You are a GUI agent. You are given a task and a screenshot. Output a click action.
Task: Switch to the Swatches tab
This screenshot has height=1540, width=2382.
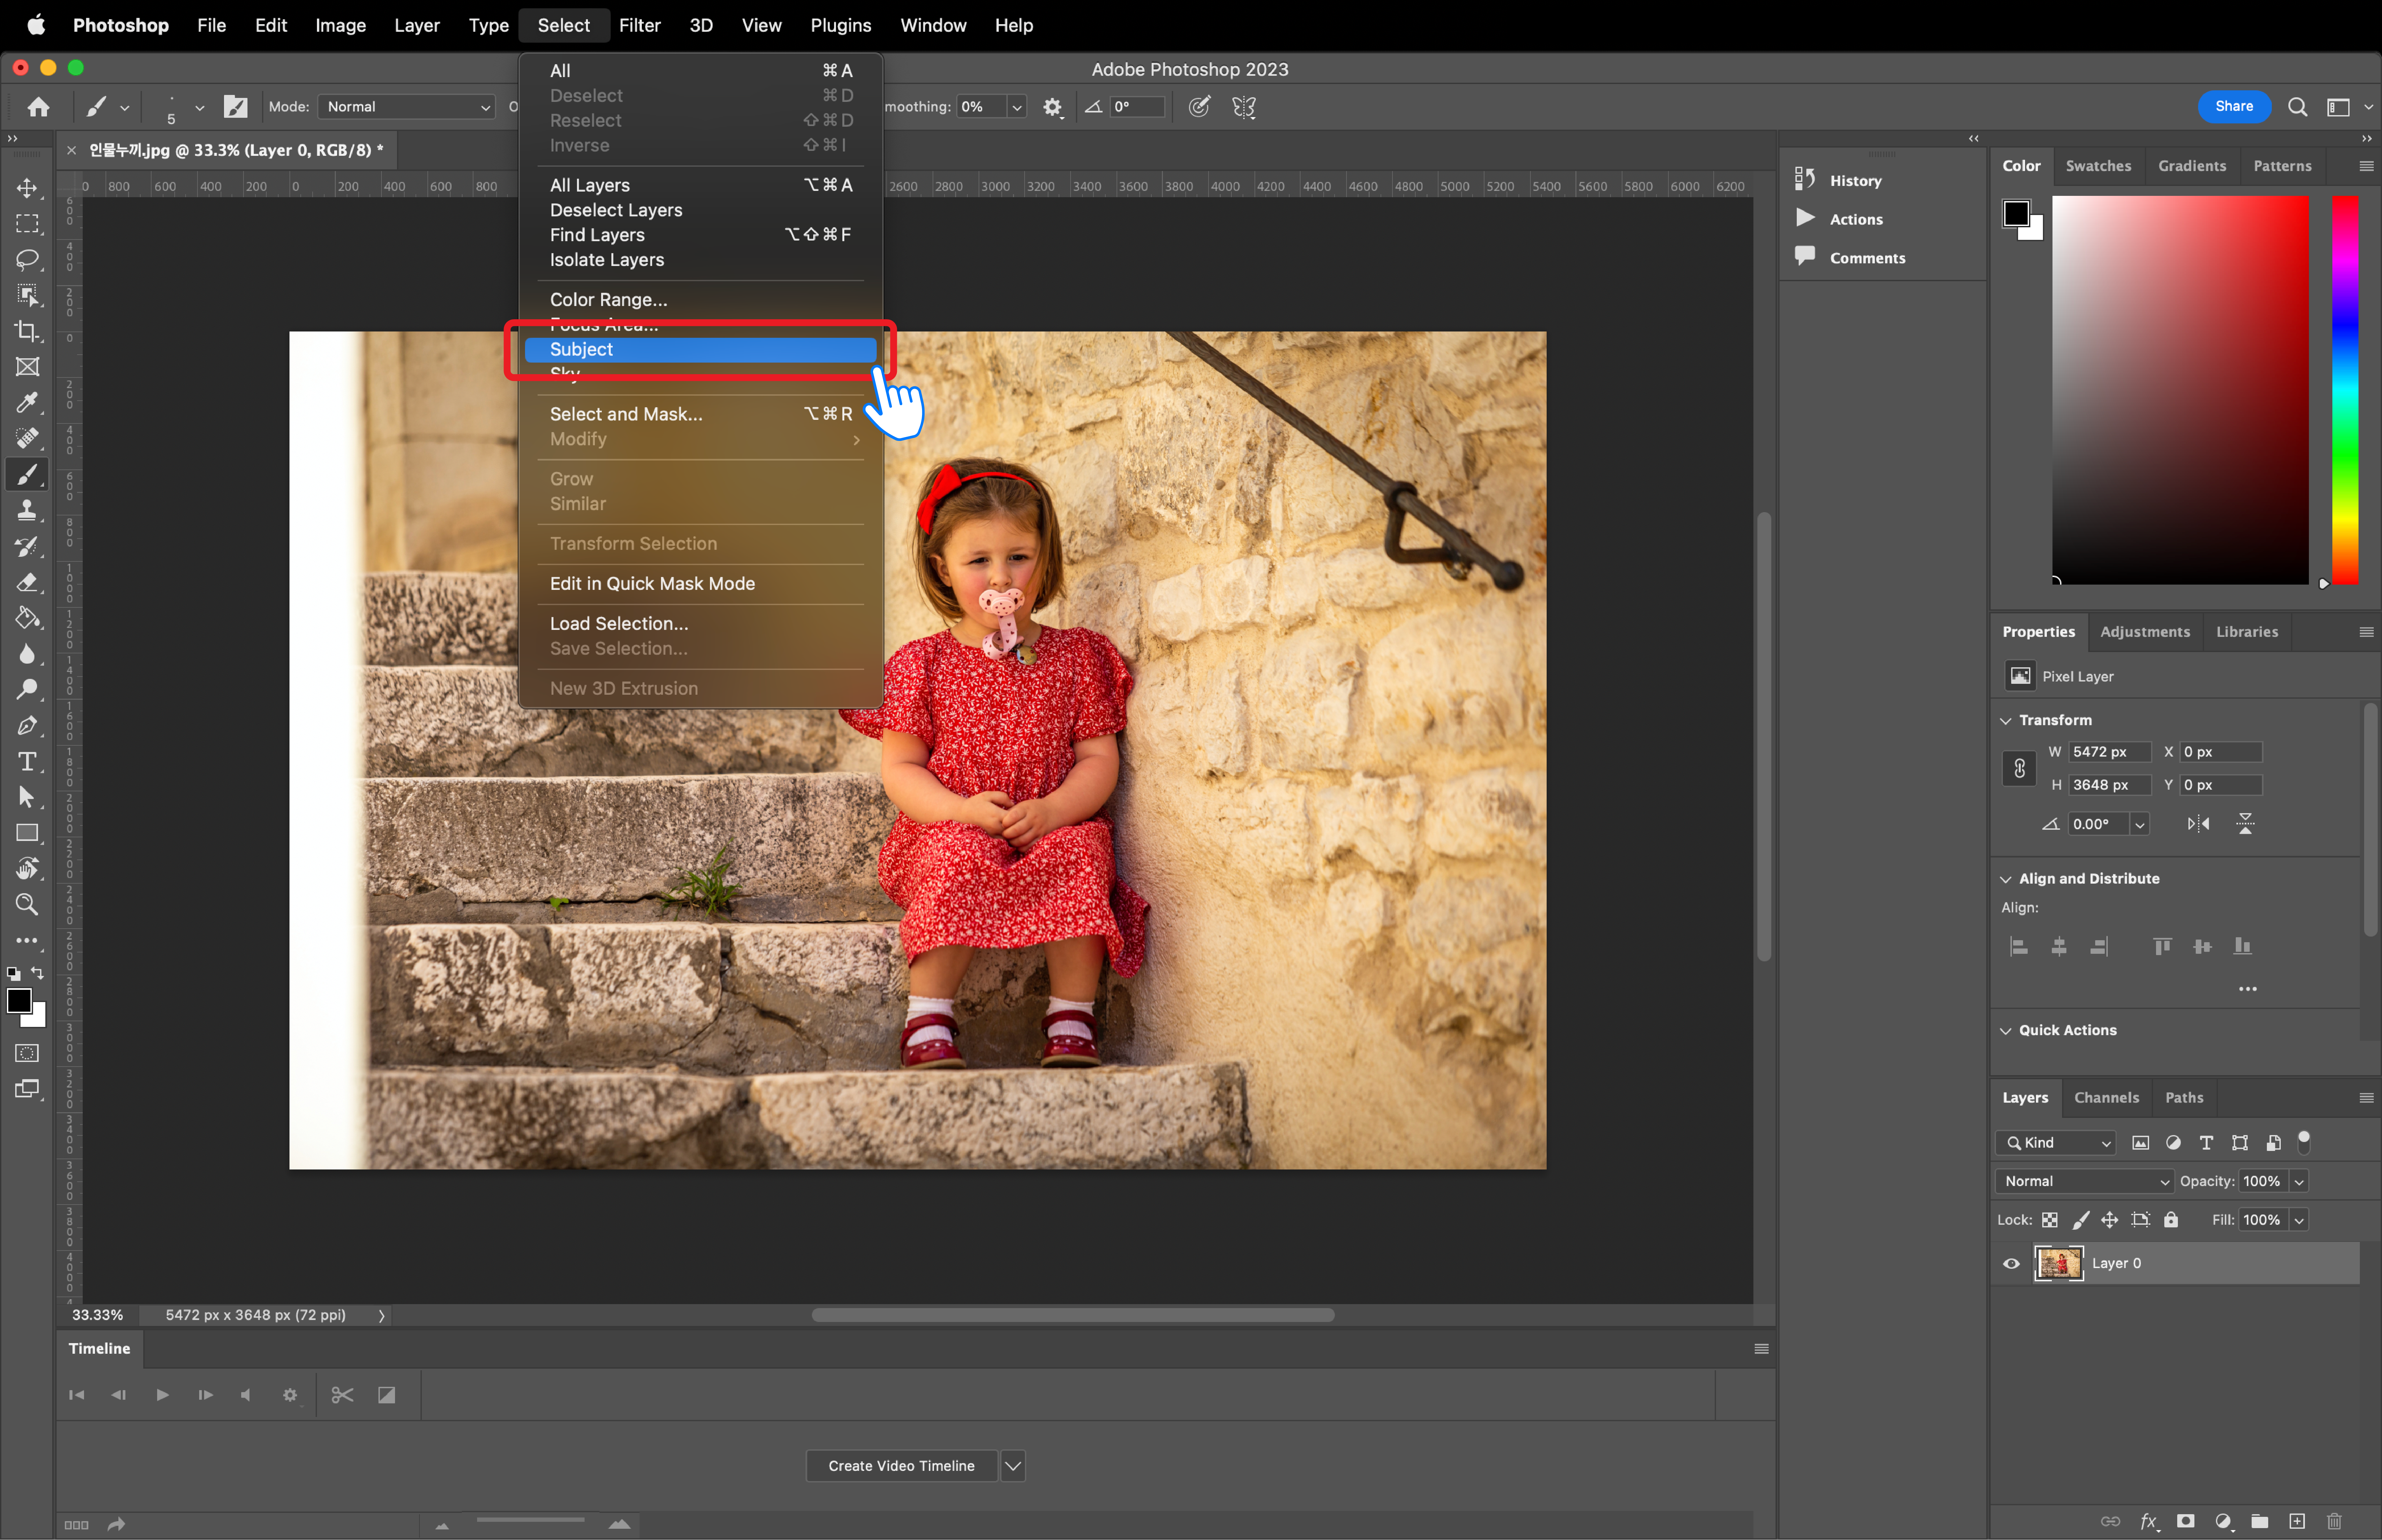coord(2098,166)
